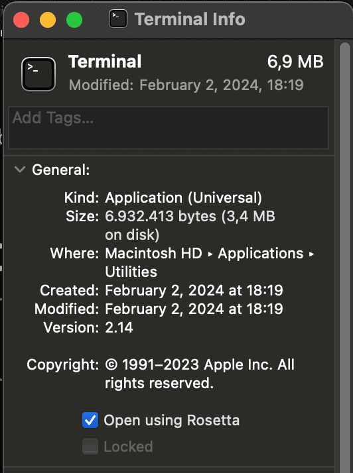The width and height of the screenshot is (353, 473).
Task: Collapse the General section chevron
Action: (x=20, y=170)
